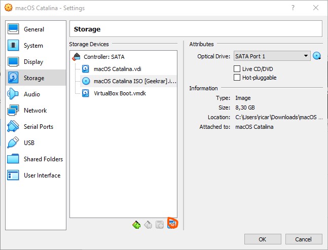Click the User Interface window icon

coord(13,175)
